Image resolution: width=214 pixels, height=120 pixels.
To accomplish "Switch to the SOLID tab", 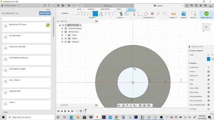I will click(x=79, y=9).
